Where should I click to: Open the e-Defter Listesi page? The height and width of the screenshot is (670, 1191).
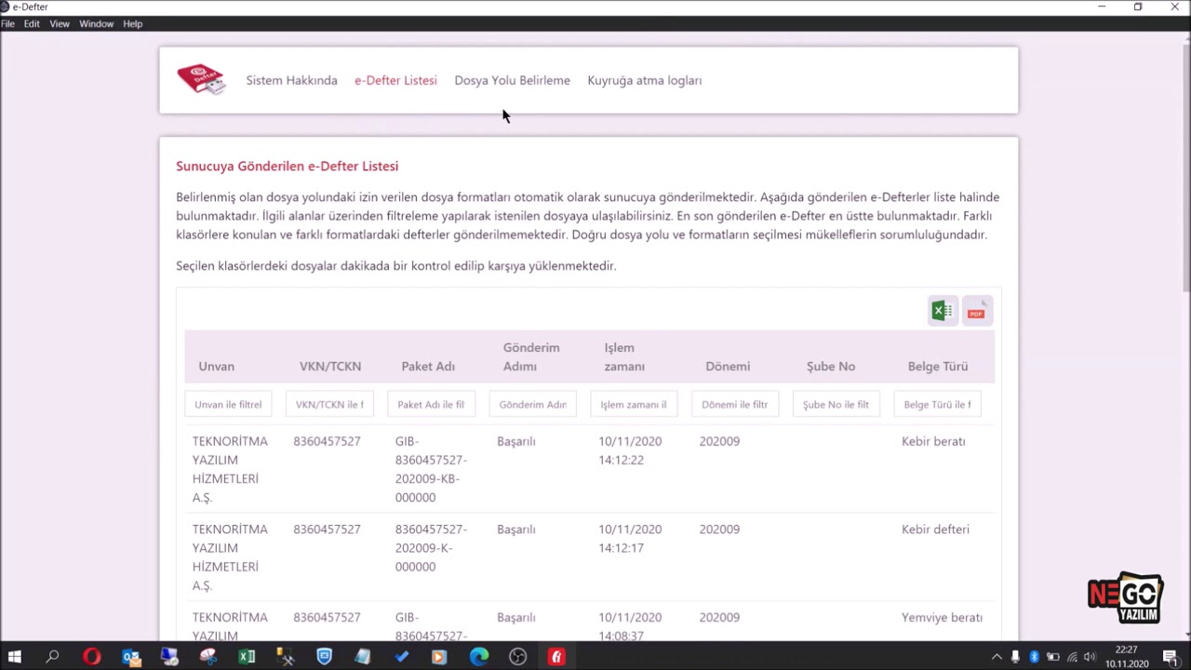click(395, 80)
